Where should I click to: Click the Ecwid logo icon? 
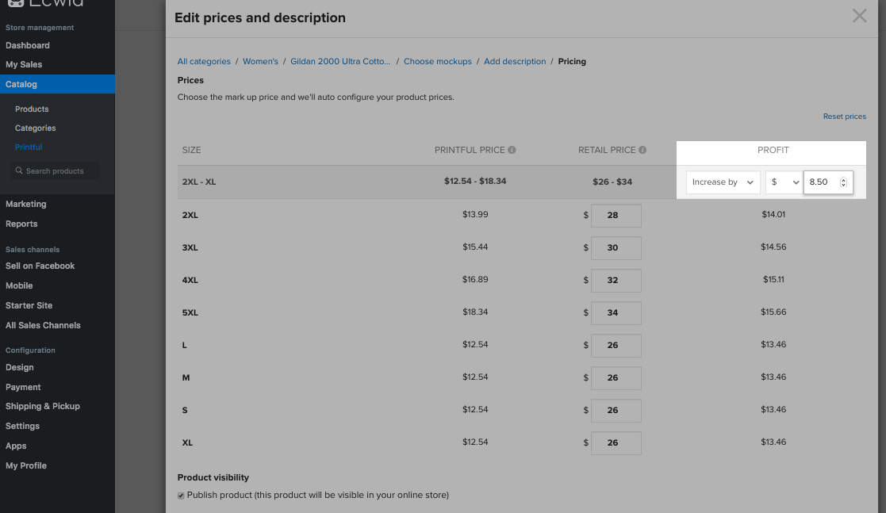tap(16, 2)
